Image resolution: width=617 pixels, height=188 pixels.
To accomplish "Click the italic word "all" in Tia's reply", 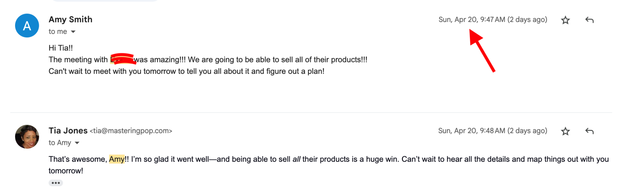I will pyautogui.click(x=296, y=159).
